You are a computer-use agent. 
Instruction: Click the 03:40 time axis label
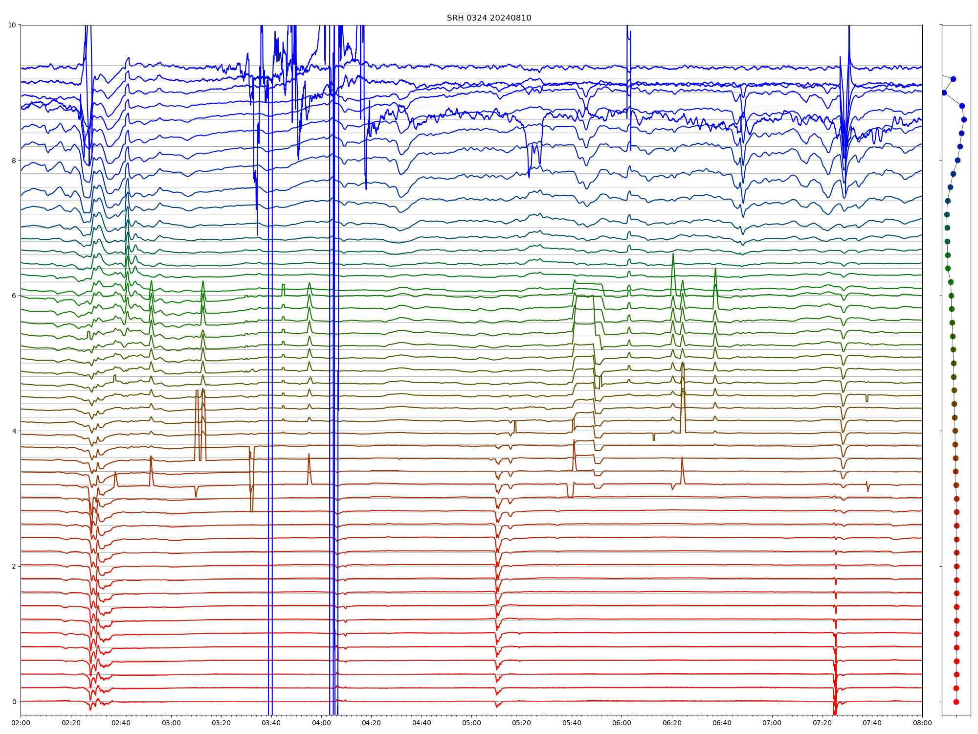click(271, 723)
